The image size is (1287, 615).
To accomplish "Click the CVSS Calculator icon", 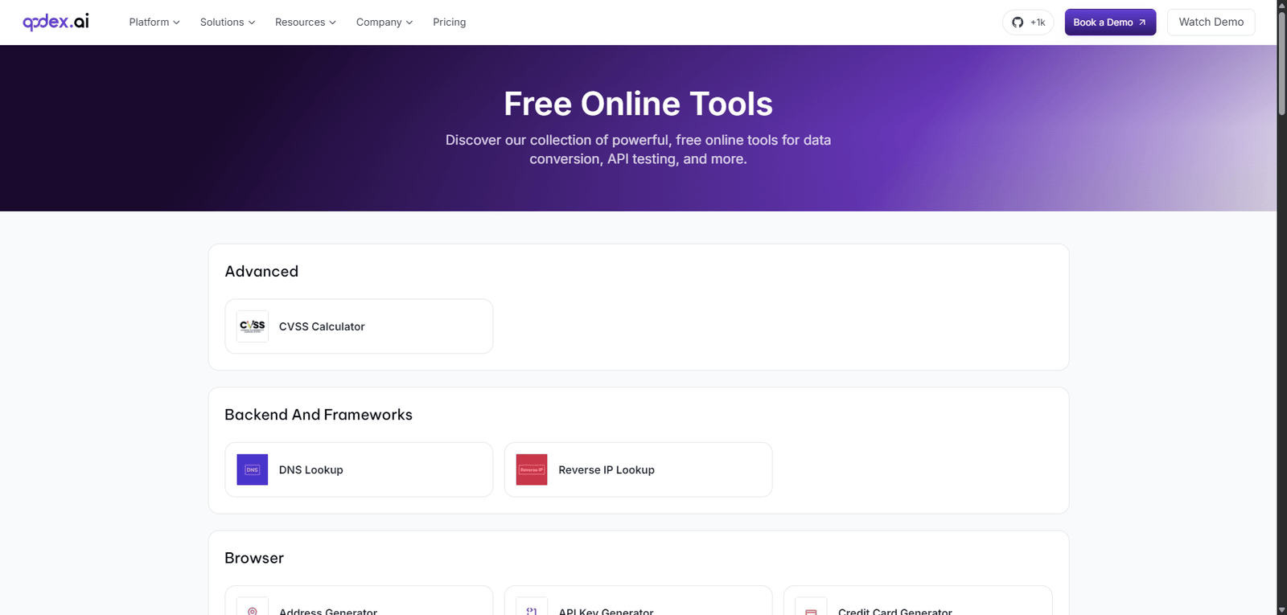I will pyautogui.click(x=253, y=326).
